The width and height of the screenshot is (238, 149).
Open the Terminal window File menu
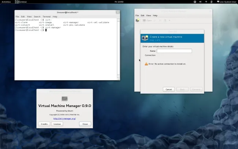[17, 17]
